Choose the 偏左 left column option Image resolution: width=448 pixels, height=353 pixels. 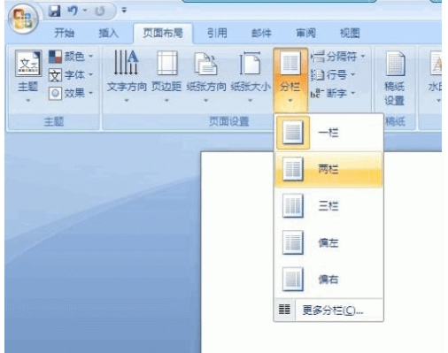(x=328, y=242)
